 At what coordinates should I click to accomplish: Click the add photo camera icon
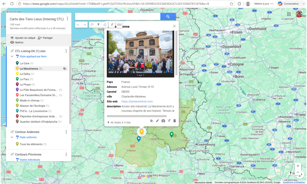click(x=163, y=121)
